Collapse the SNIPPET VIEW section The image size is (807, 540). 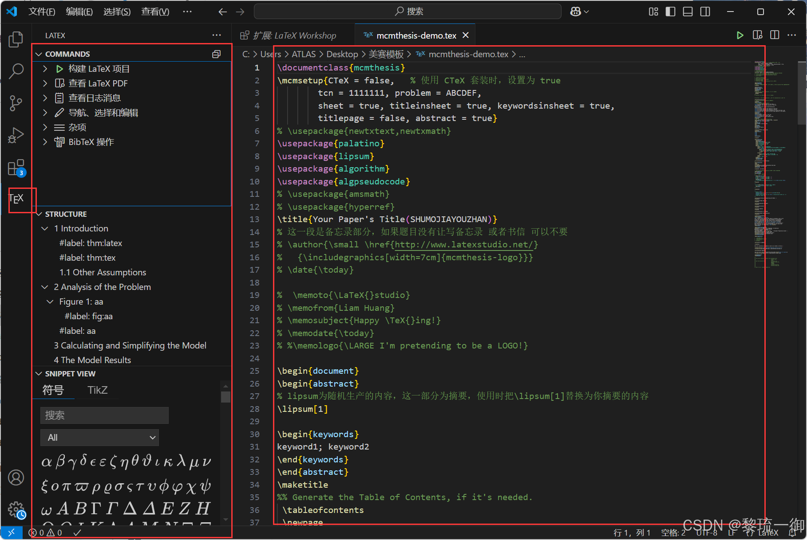tap(39, 374)
